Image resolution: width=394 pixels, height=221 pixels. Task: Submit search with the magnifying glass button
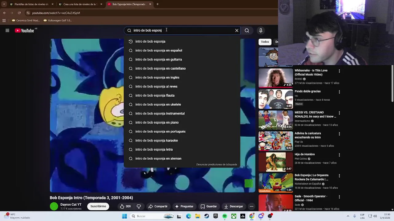coord(247,30)
